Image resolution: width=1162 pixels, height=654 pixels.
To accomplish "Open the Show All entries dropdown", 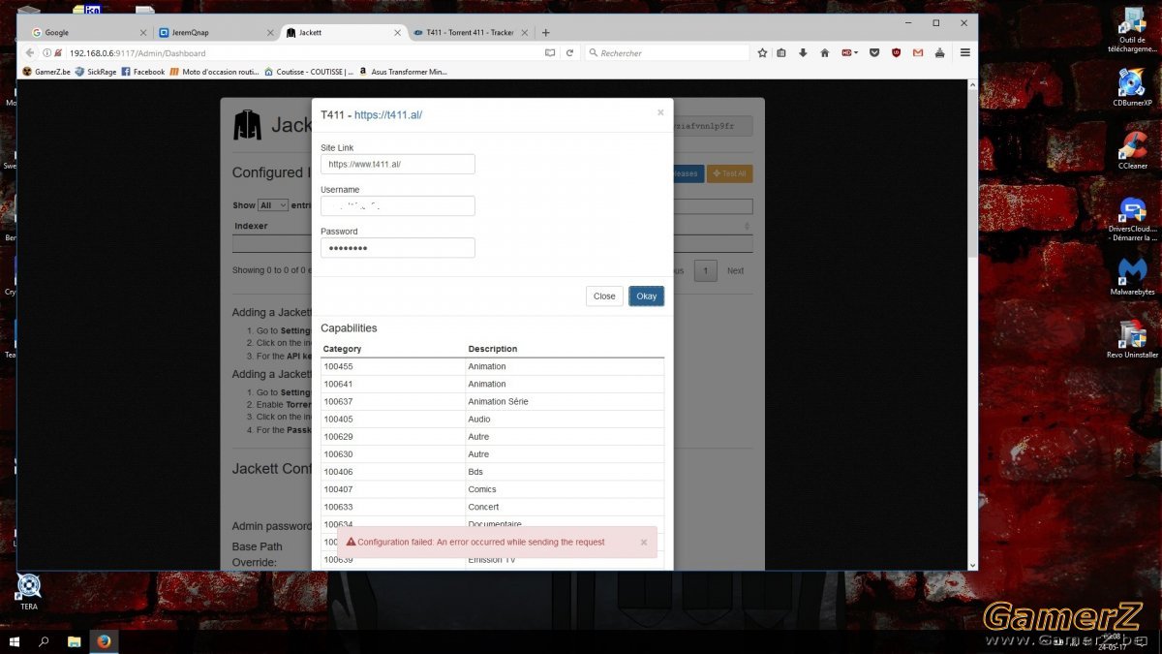I will 273,205.
